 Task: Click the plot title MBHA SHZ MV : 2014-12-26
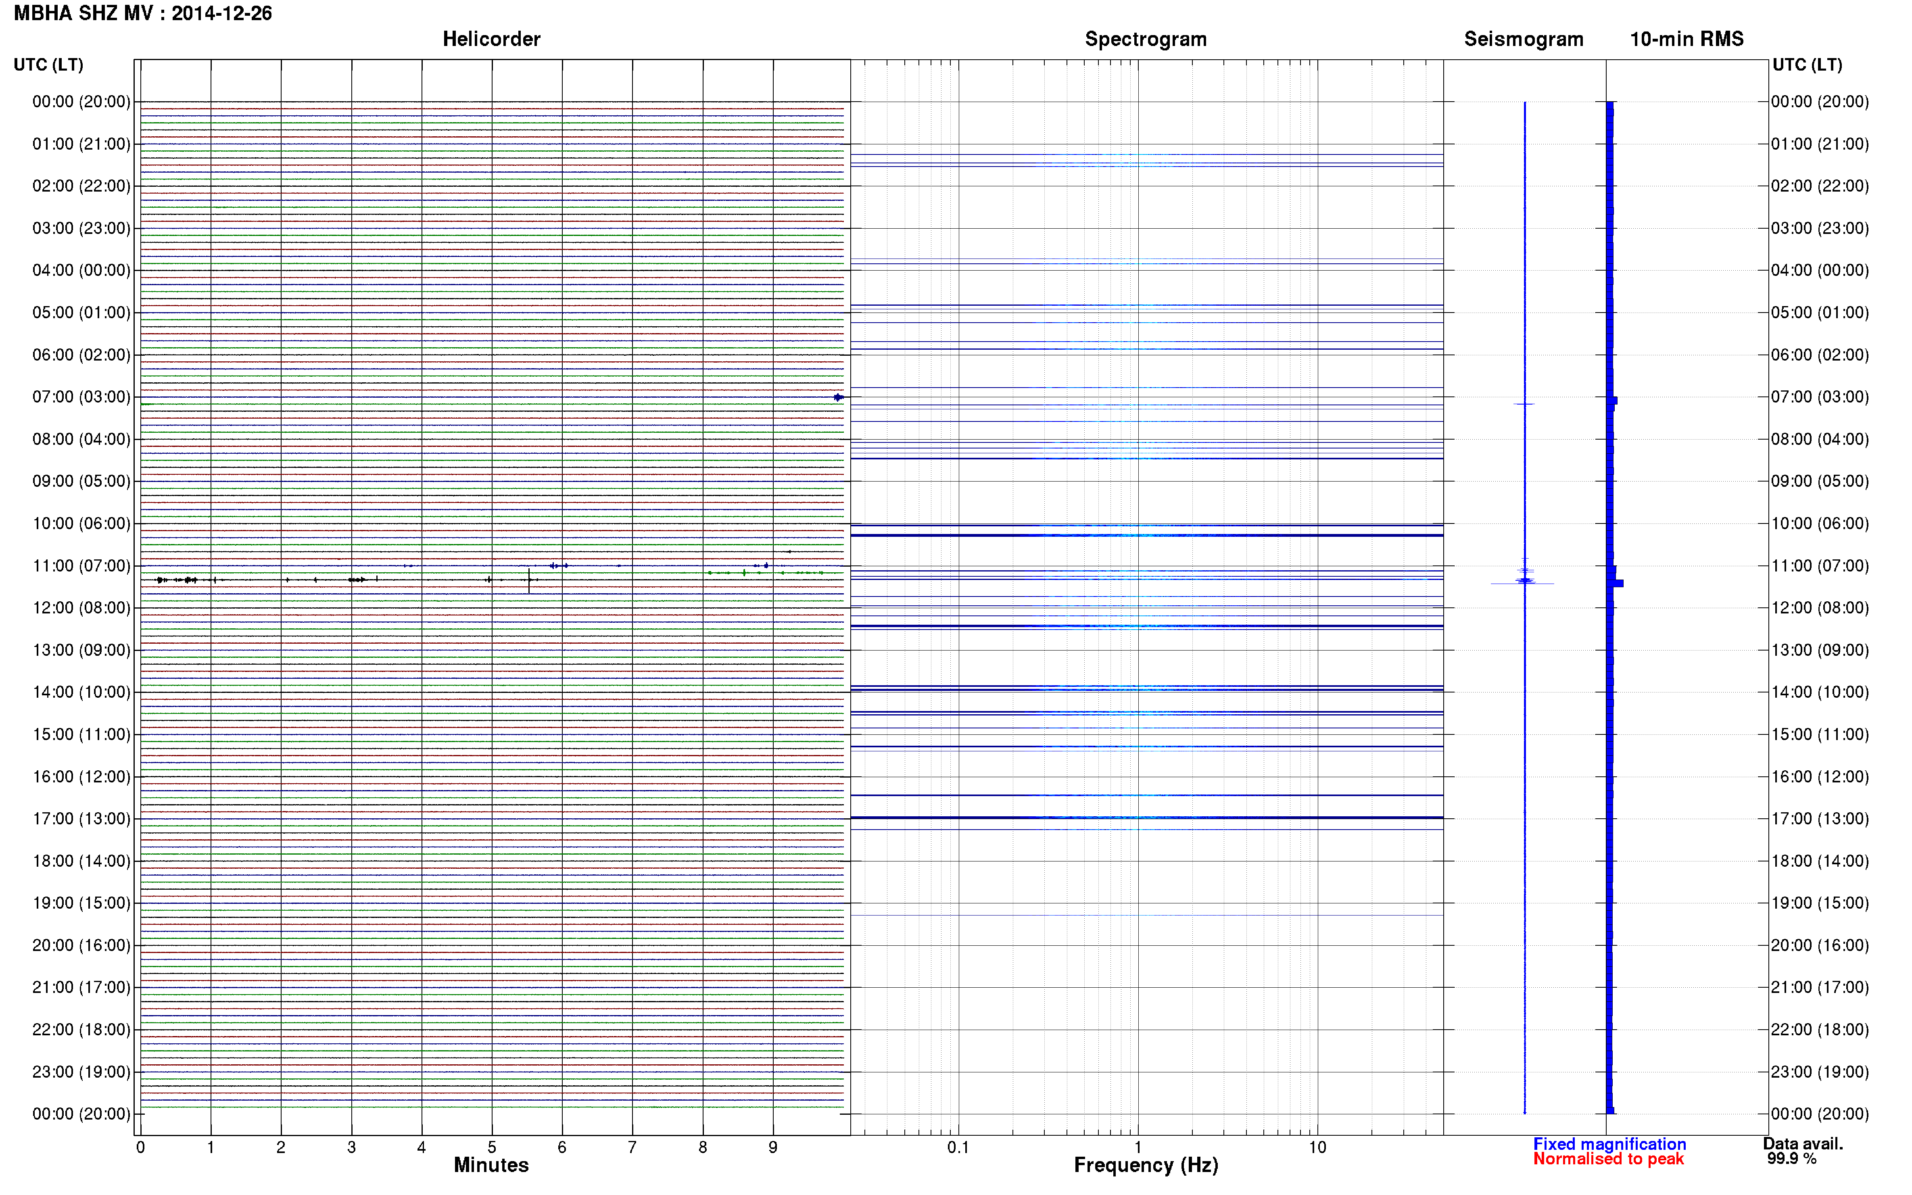tap(143, 13)
